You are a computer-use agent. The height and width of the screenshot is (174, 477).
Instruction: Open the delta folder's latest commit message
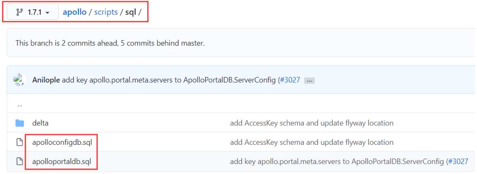pyautogui.click(x=311, y=123)
